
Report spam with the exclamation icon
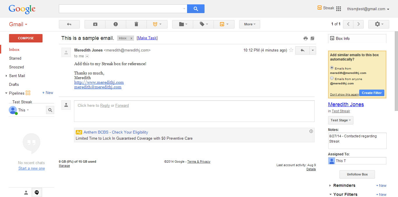click(116, 24)
